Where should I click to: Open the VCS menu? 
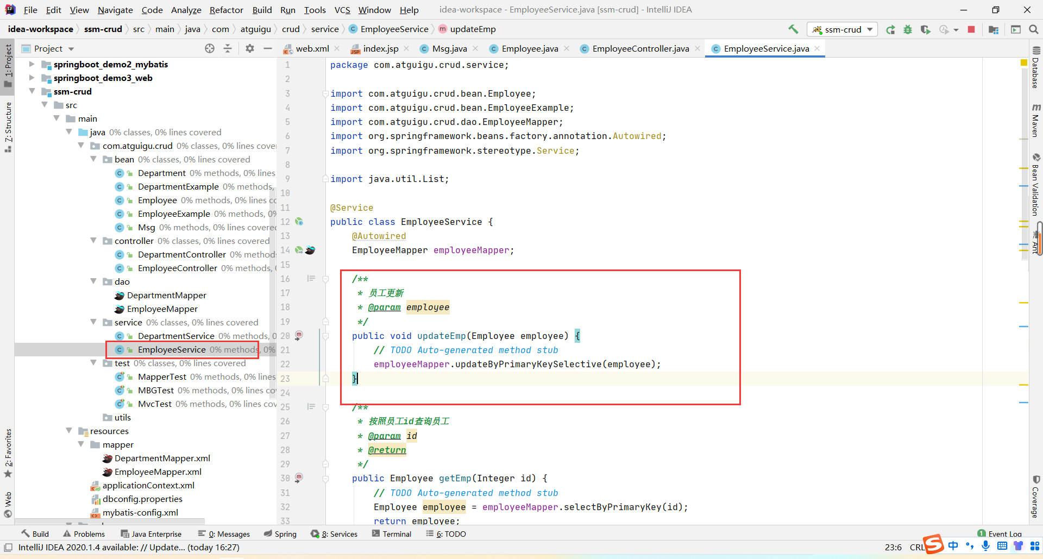pos(342,10)
